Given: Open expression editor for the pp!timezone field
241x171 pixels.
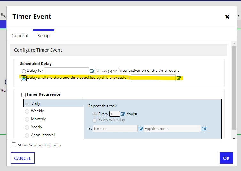Looking at the screenshot, I should (204, 129).
